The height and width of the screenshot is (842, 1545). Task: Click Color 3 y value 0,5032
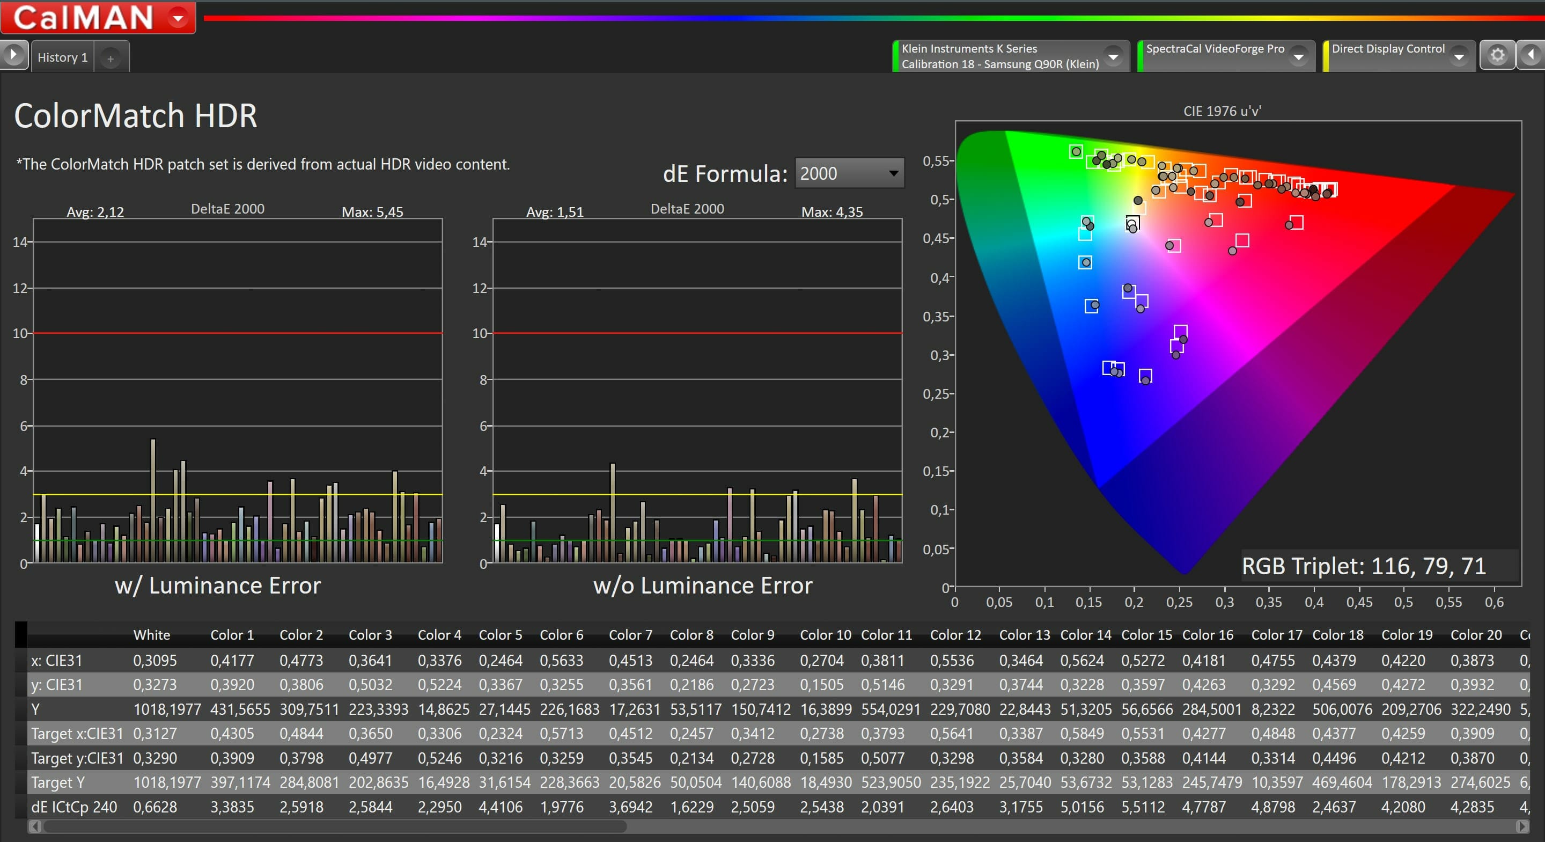pos(370,685)
